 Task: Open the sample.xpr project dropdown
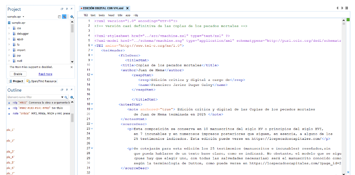(23, 17)
